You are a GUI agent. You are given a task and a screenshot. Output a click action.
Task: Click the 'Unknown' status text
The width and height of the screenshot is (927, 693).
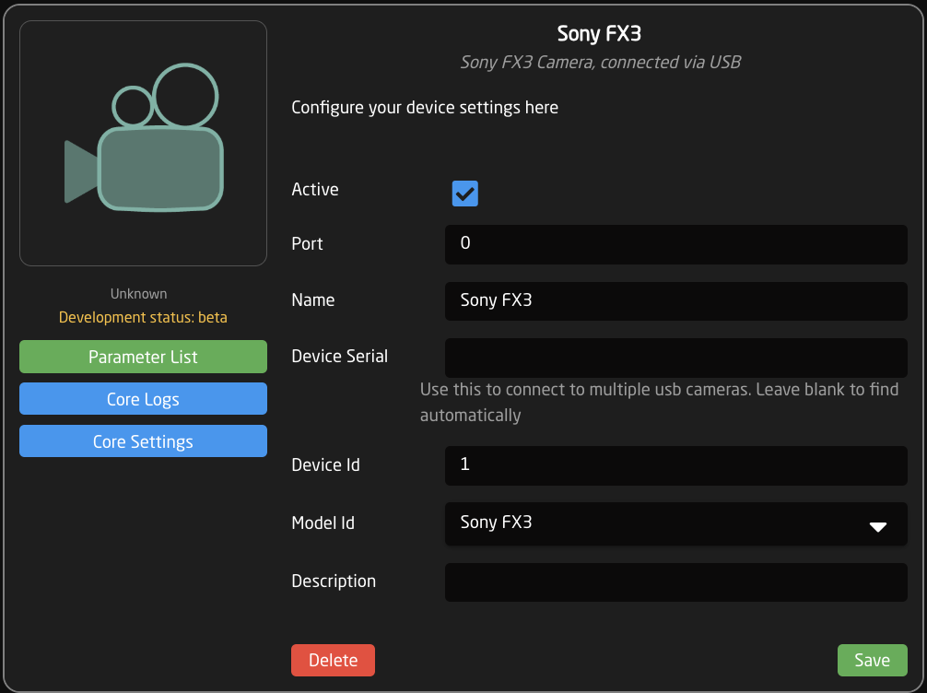(x=139, y=294)
